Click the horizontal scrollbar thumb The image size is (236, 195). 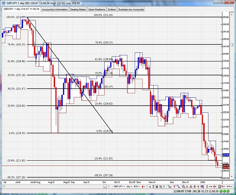(105, 186)
